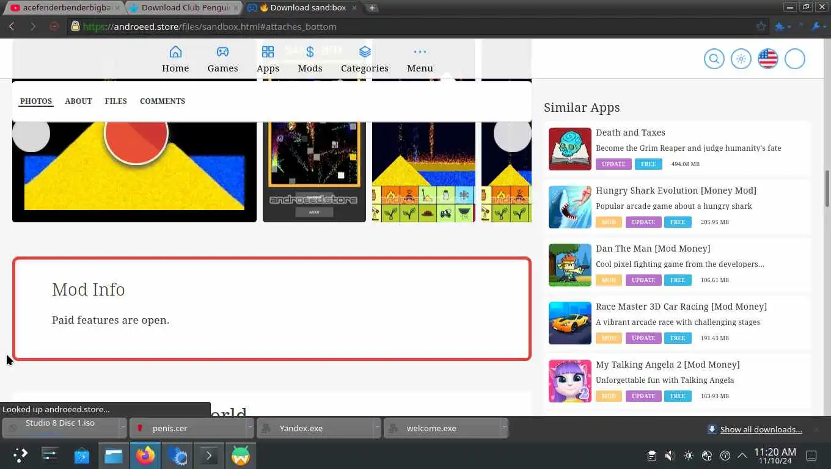The height and width of the screenshot is (469, 831).
Task: Open the Yandex.exe download item dropdown arrow
Action: tap(376, 428)
